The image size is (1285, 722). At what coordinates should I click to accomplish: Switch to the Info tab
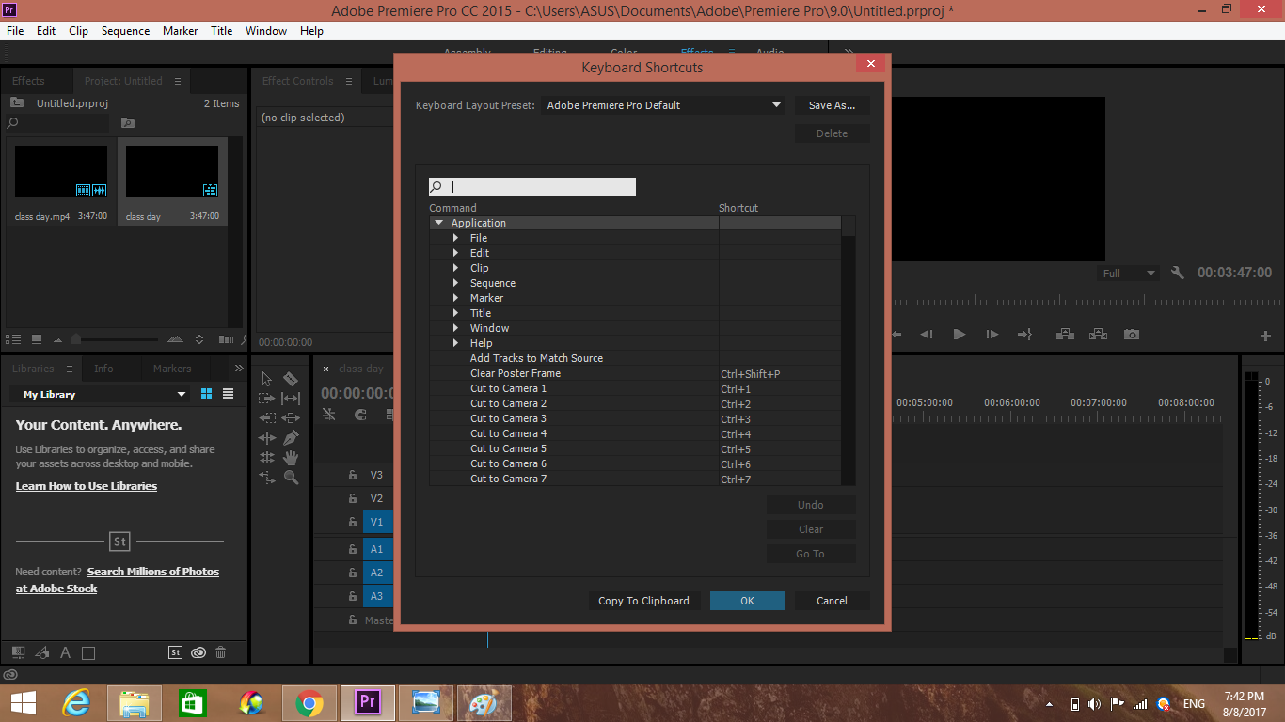(103, 369)
